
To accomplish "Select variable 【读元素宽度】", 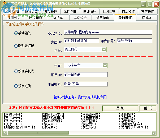I will click(90, 115).
